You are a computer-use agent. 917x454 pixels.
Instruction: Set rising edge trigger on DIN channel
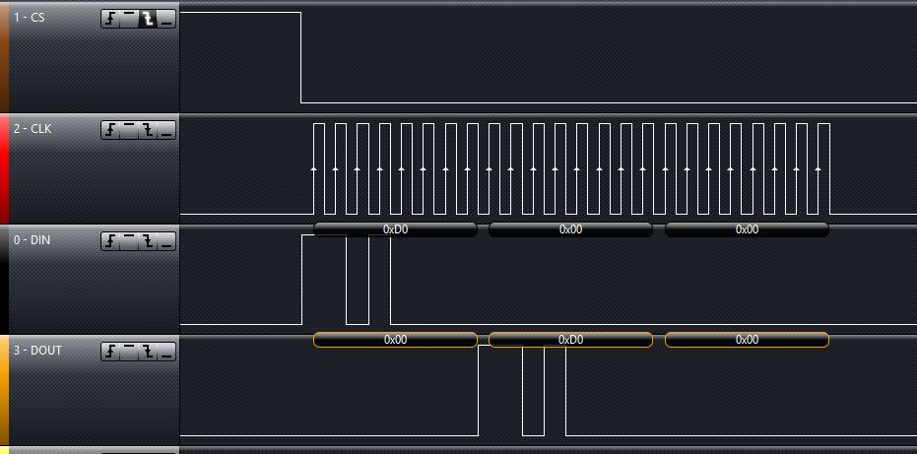tap(110, 241)
